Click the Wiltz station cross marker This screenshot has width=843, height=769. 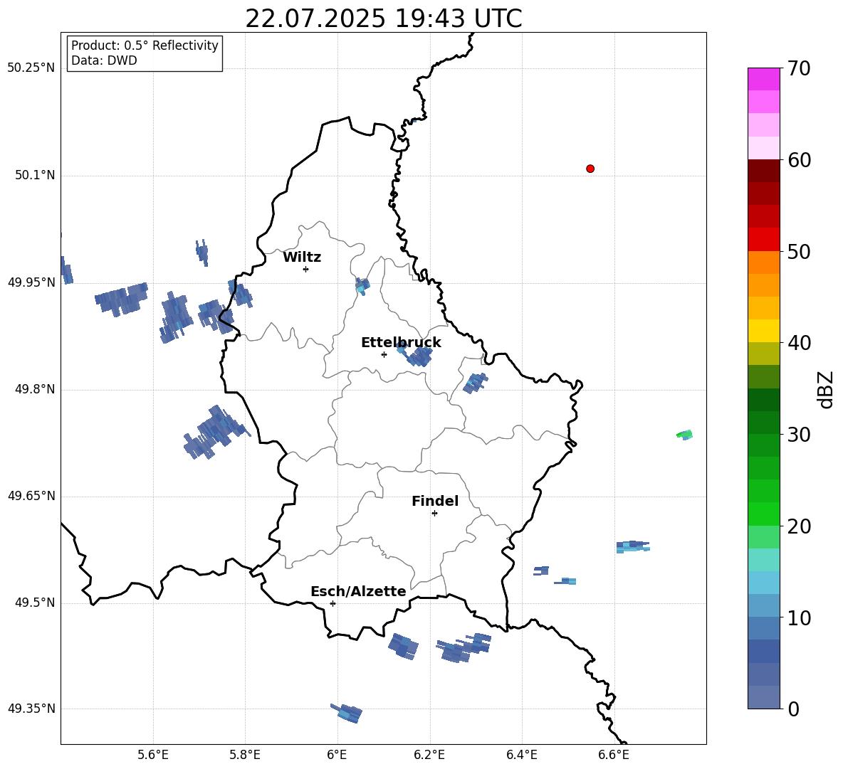pos(305,269)
